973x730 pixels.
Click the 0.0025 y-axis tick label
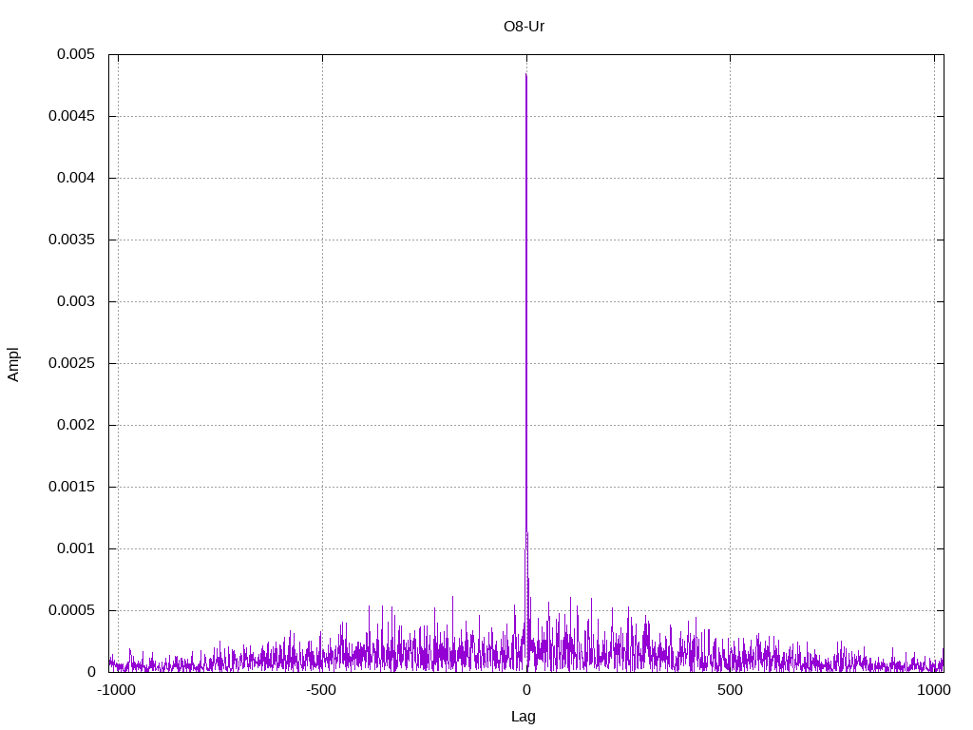(71, 363)
